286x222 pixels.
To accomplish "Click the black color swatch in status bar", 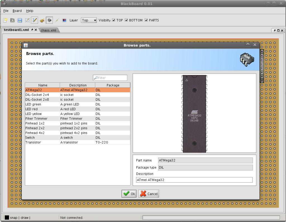I will click(x=7, y=218).
